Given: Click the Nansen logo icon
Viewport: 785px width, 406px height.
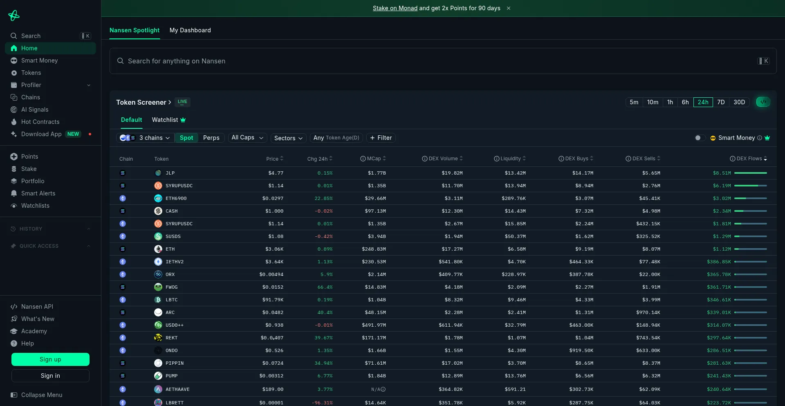Looking at the screenshot, I should (x=14, y=16).
